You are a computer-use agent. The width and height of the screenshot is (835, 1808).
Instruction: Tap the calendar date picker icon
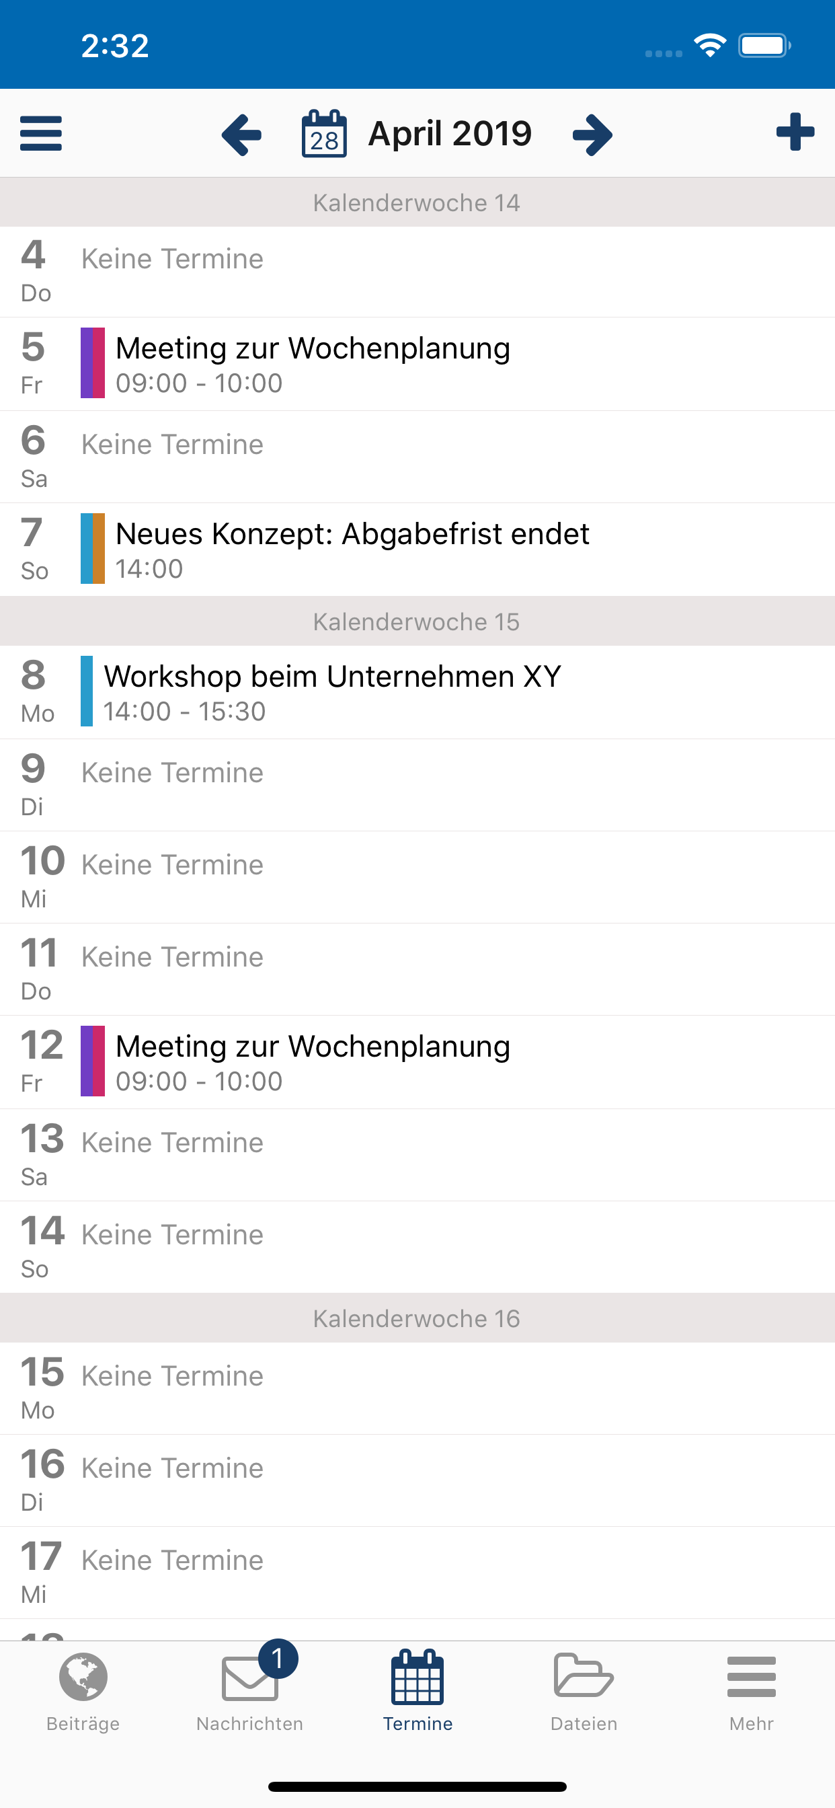click(324, 133)
